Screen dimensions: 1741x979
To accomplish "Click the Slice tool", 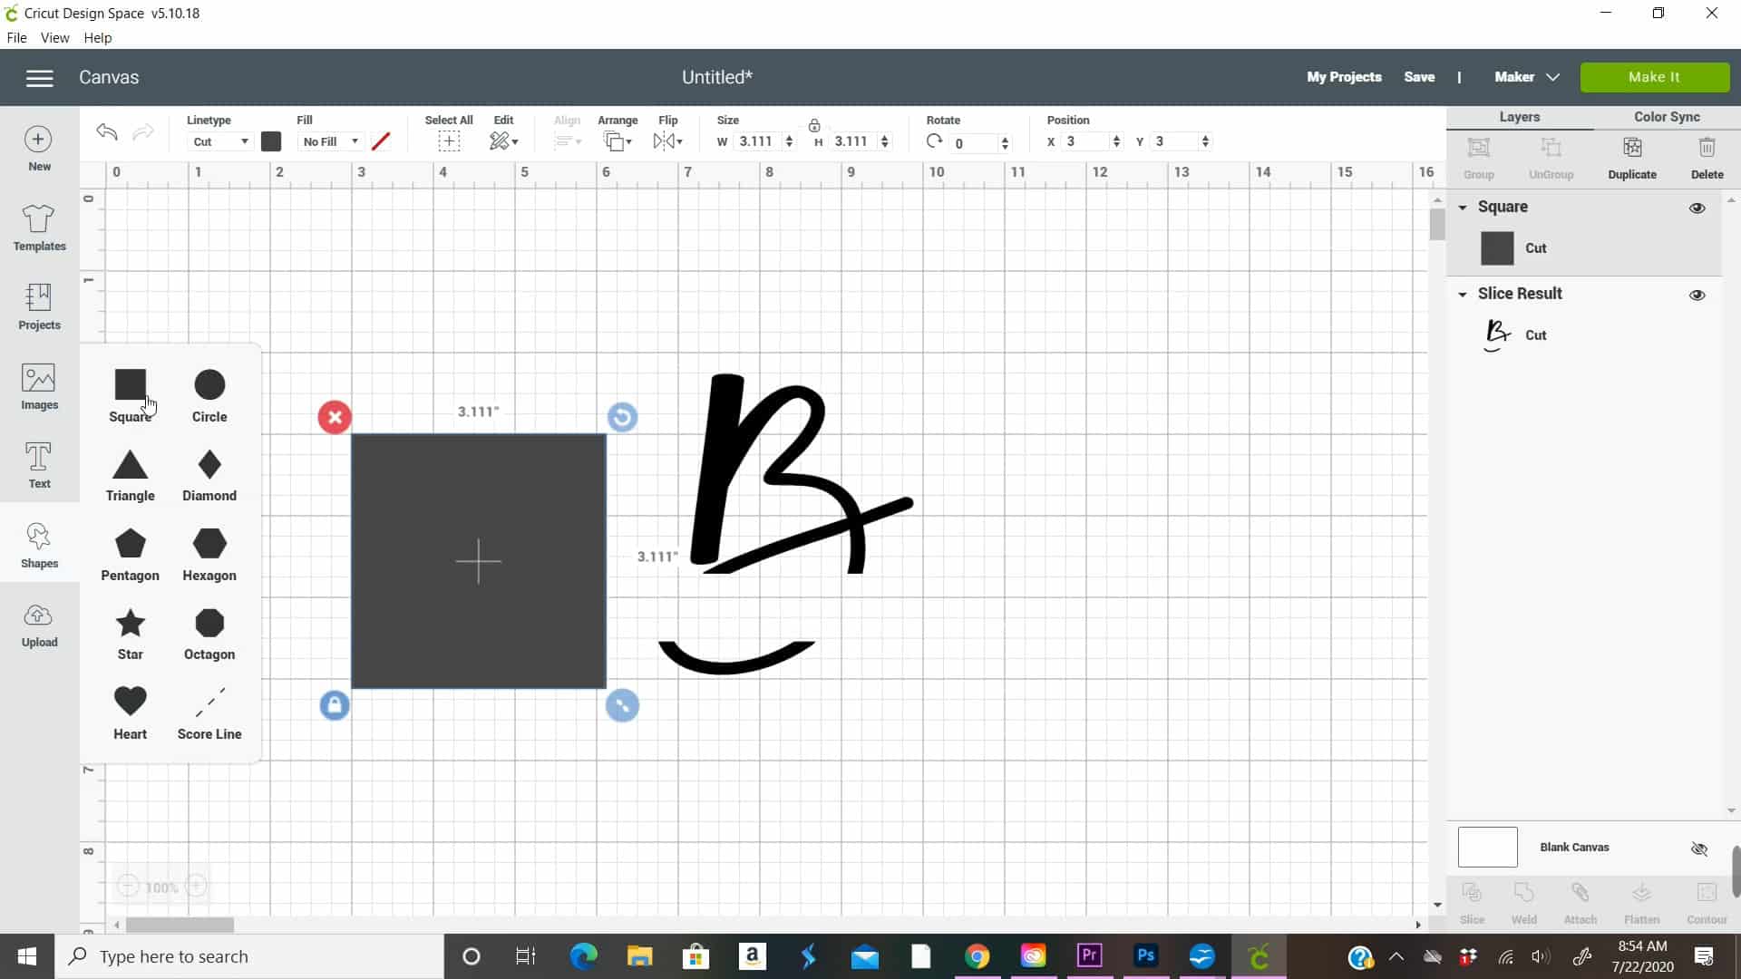I will tap(1472, 903).
